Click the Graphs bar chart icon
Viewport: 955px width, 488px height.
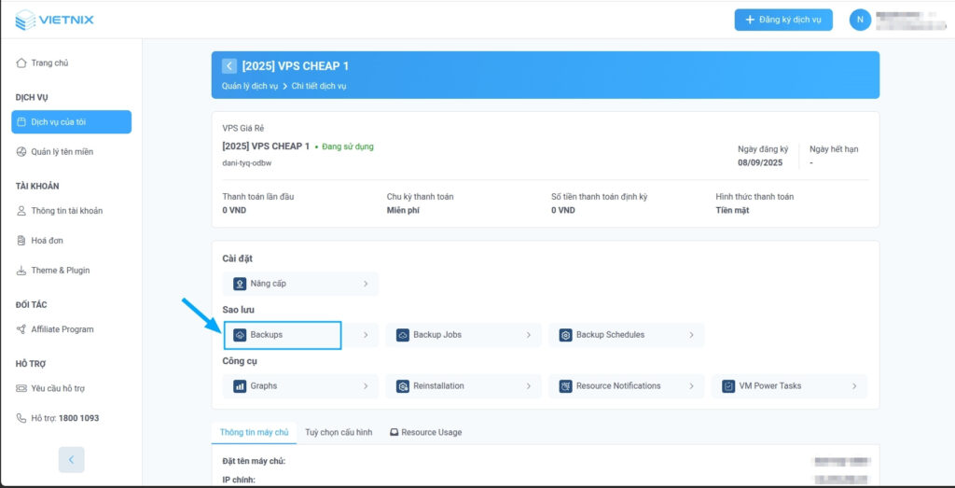[x=240, y=386]
